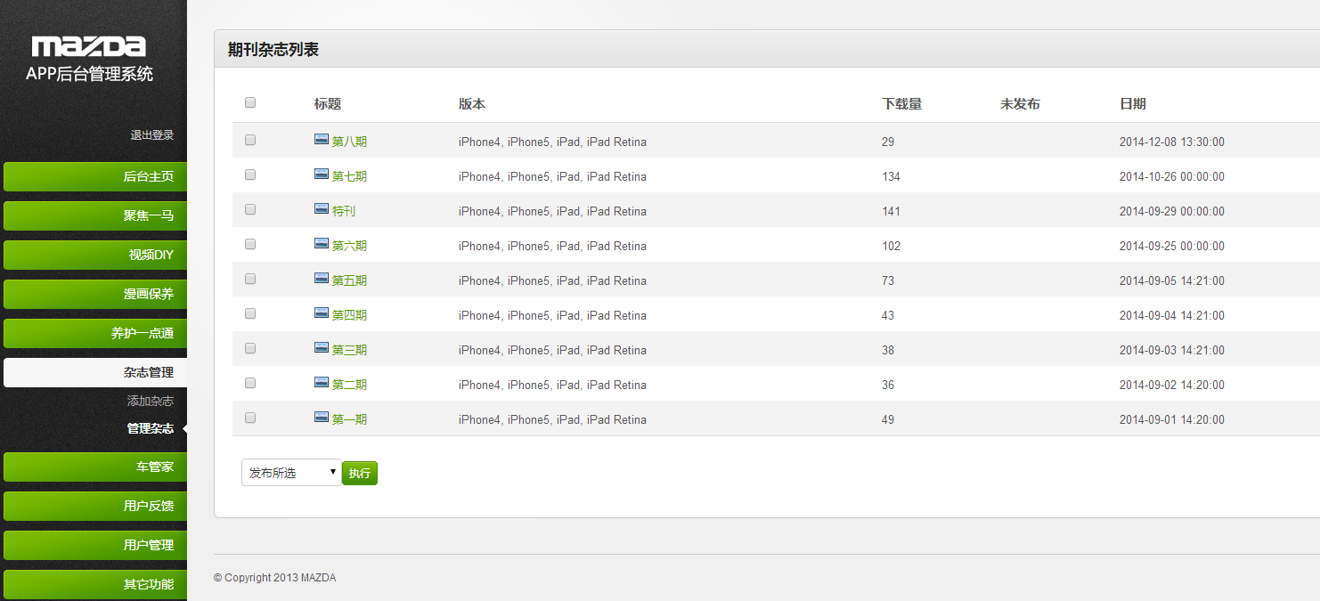Open the 发布所选 action dropdown
1320x601 pixels.
(291, 473)
